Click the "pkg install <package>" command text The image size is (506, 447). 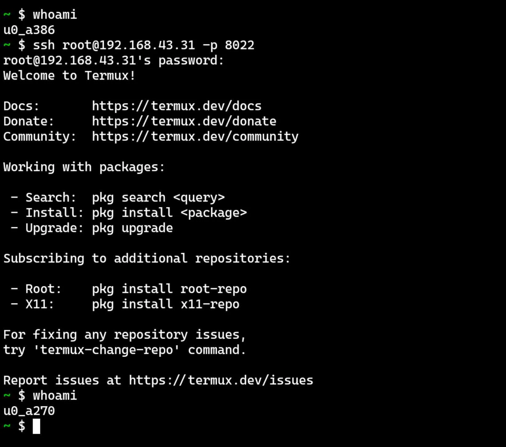tap(169, 213)
